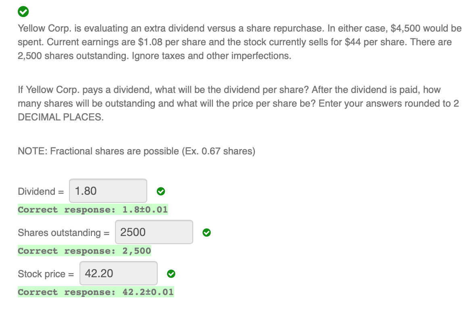The height and width of the screenshot is (316, 476).
Task: Click the Stock price input box
Action: tap(118, 273)
